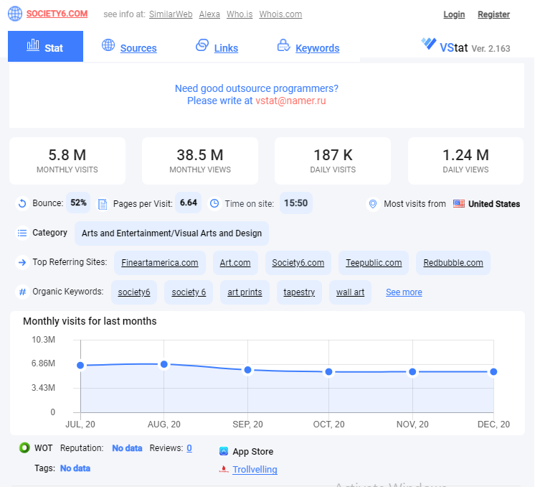Viewport: 535px width, 487px height.
Task: Click the Bounce refresh arrow icon
Action: tap(22, 204)
